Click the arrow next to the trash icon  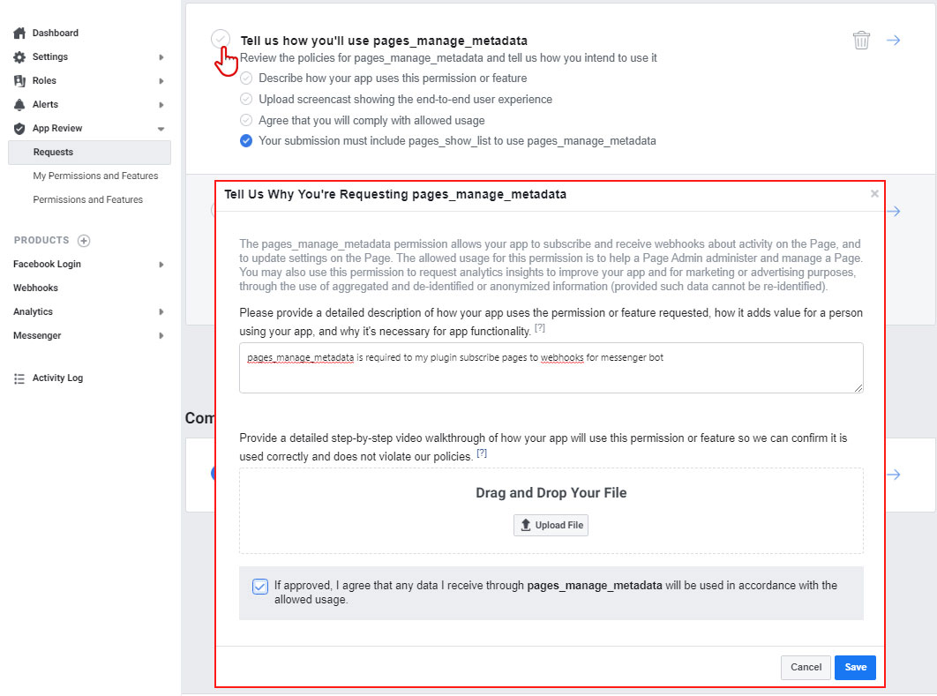click(x=894, y=40)
